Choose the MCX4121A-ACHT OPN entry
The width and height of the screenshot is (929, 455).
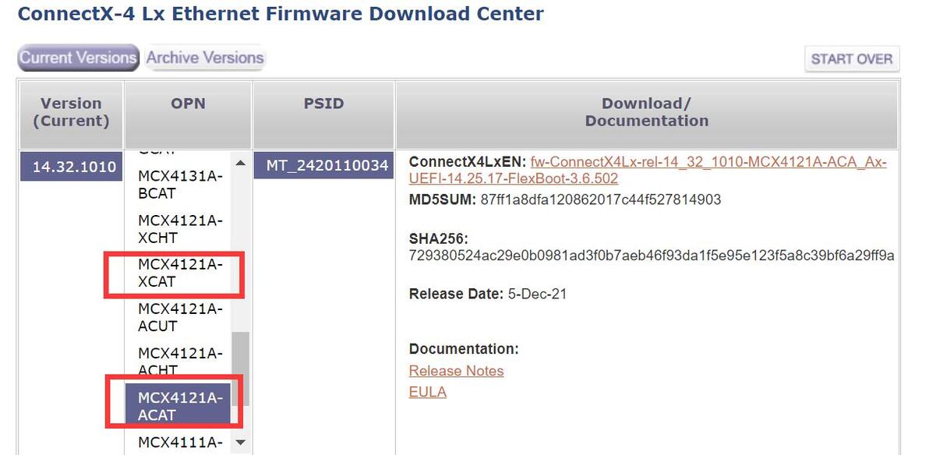coord(180,361)
